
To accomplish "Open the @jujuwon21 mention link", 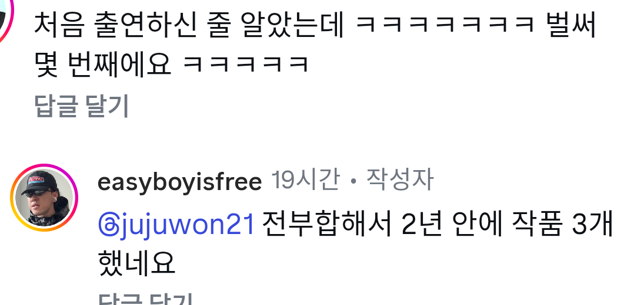I will (x=176, y=225).
